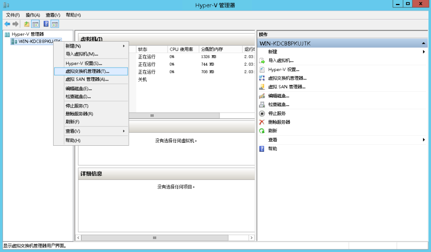Click the 检查磁盘 icon in Actions pane

[x=262, y=104]
